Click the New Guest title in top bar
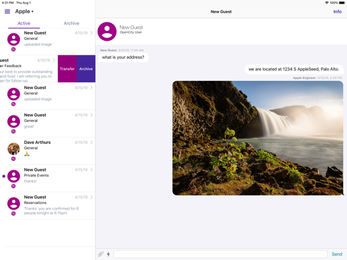This screenshot has height=260, width=347. (x=221, y=11)
